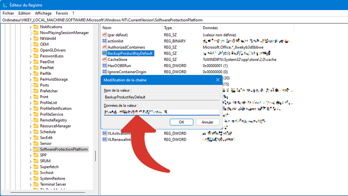Click the VLActivationI… DWORD value icon
Image resolution: width=348 pixels, height=196 pixels.
(x=104, y=133)
